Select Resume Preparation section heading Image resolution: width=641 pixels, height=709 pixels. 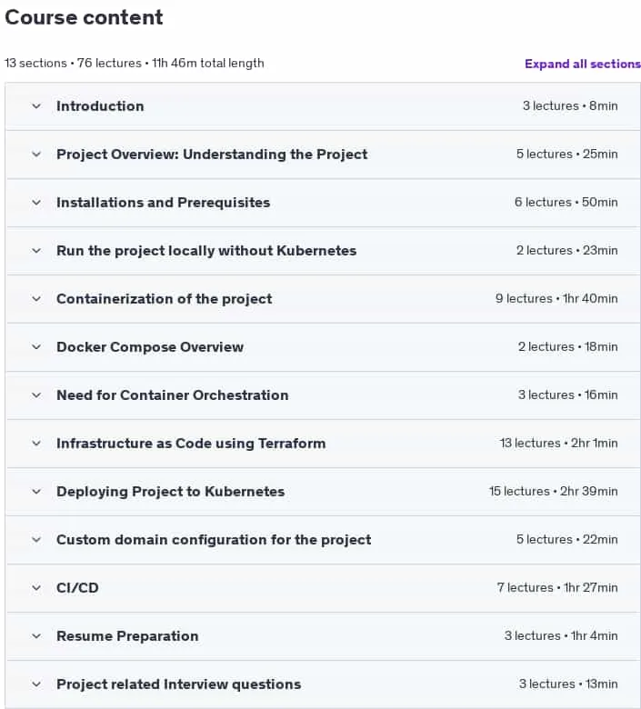pyautogui.click(x=127, y=636)
